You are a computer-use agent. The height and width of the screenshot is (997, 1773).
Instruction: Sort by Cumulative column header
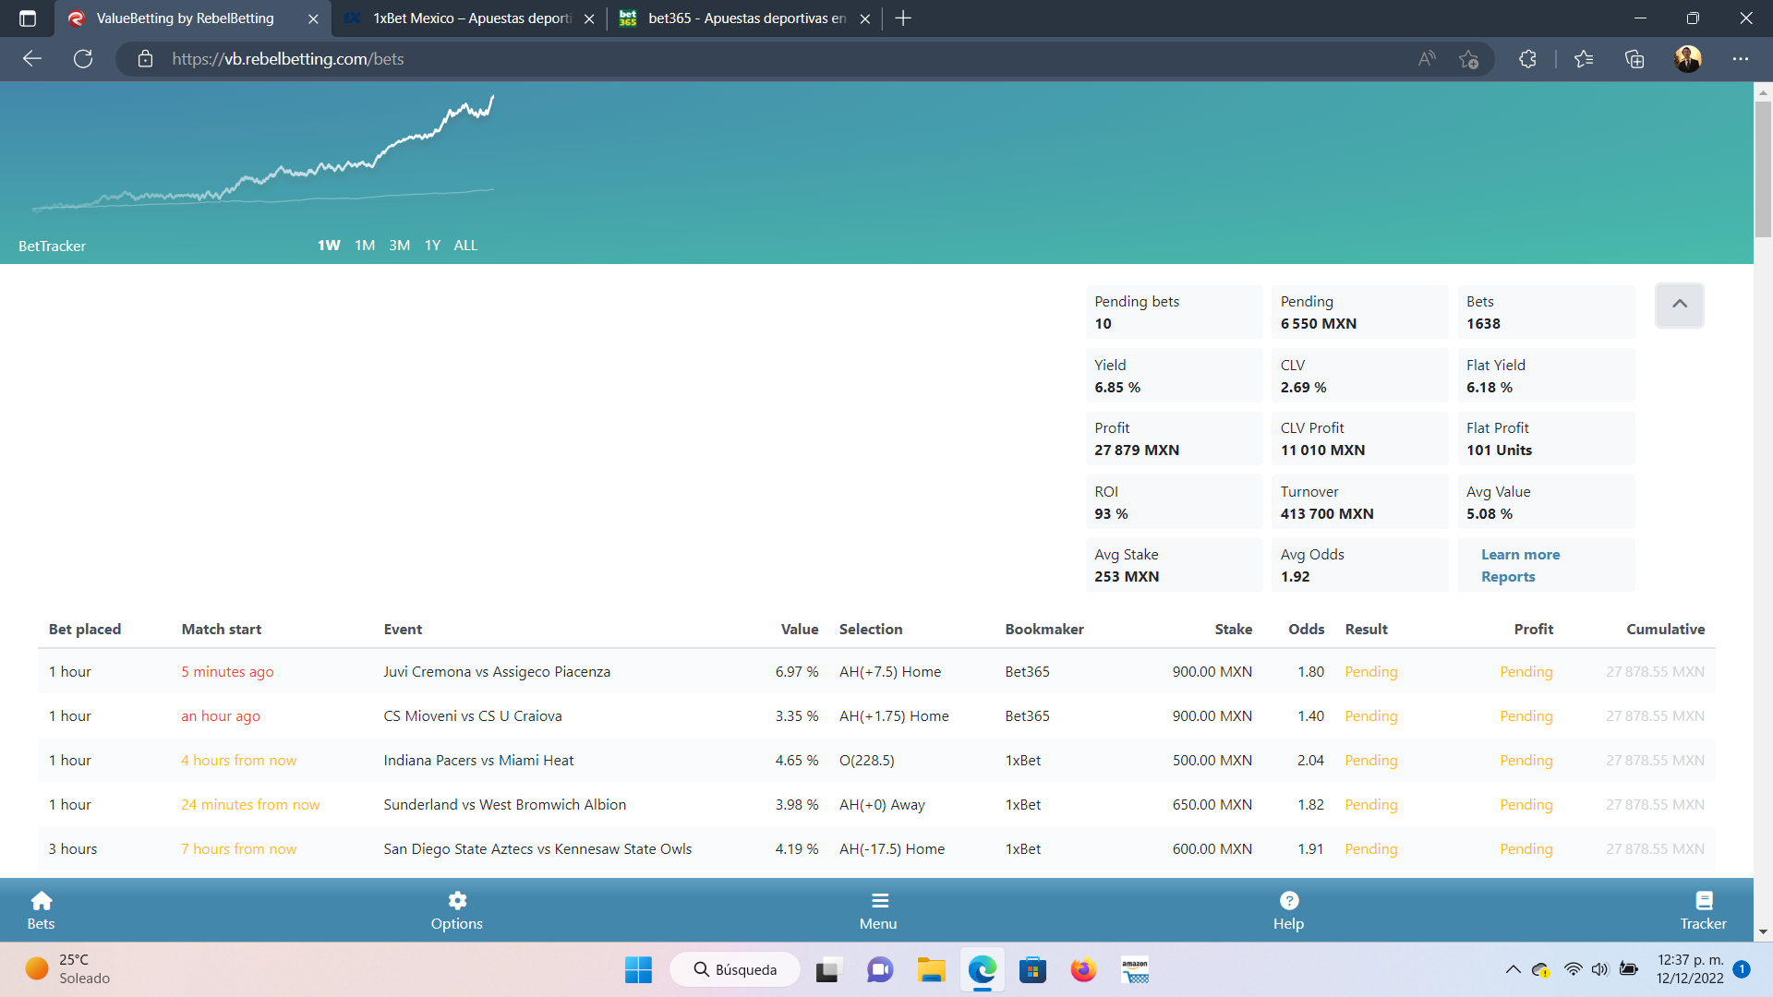[x=1666, y=630]
